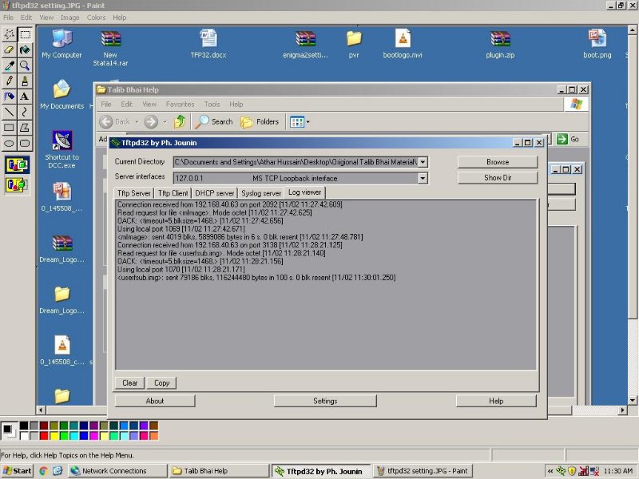
Task: Open Paint's View menu
Action: pyautogui.click(x=46, y=18)
